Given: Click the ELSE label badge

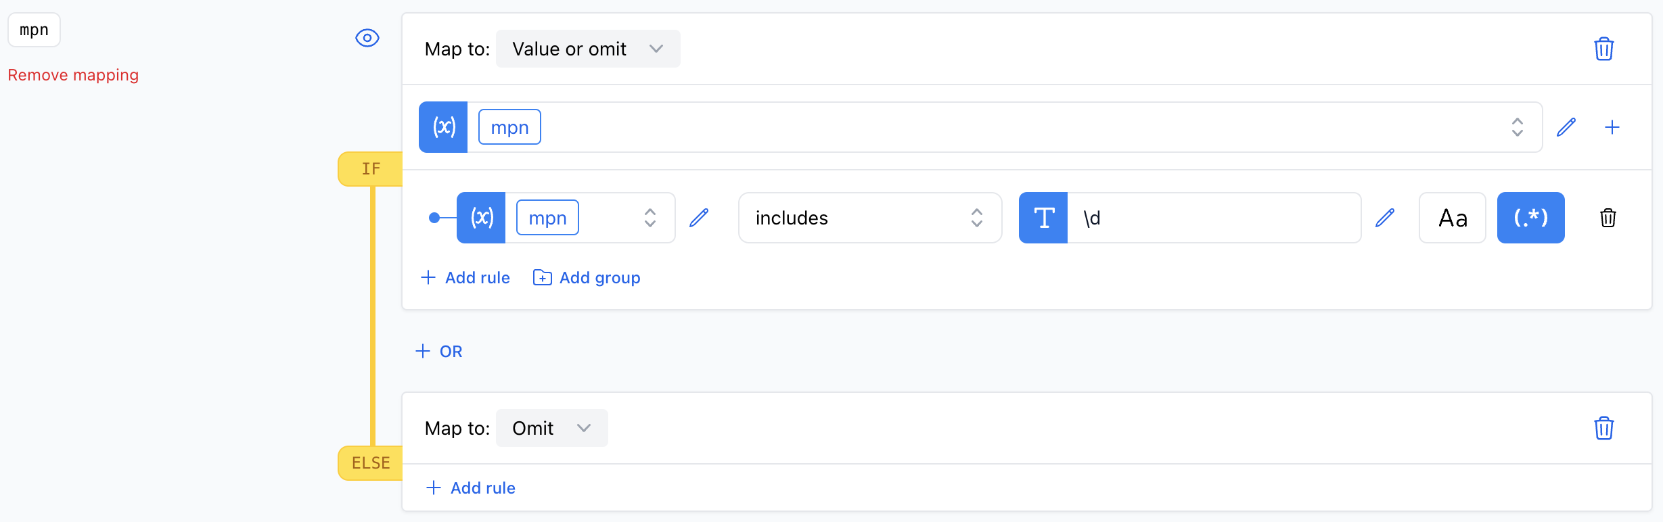Looking at the screenshot, I should [x=371, y=463].
